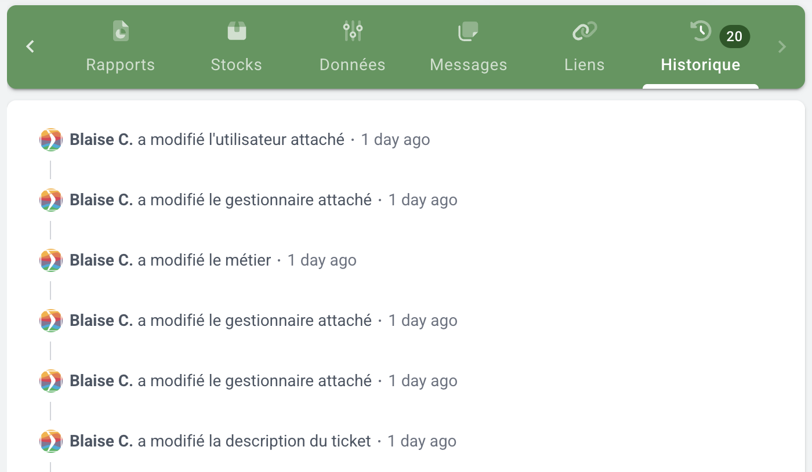Click the avatar beside the description du ticket entry
812x472 pixels.
(51, 441)
